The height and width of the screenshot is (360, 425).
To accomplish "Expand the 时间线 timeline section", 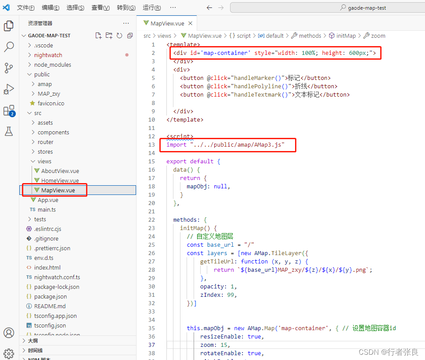I will point(35,350).
